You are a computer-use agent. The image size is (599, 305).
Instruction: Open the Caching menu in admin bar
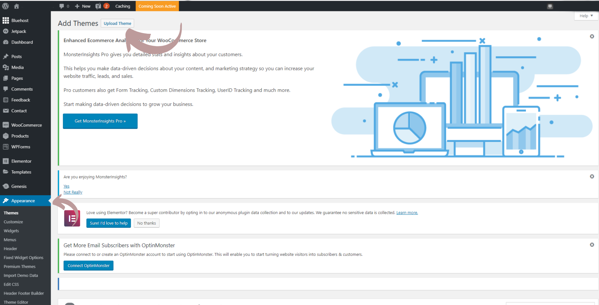coord(123,6)
